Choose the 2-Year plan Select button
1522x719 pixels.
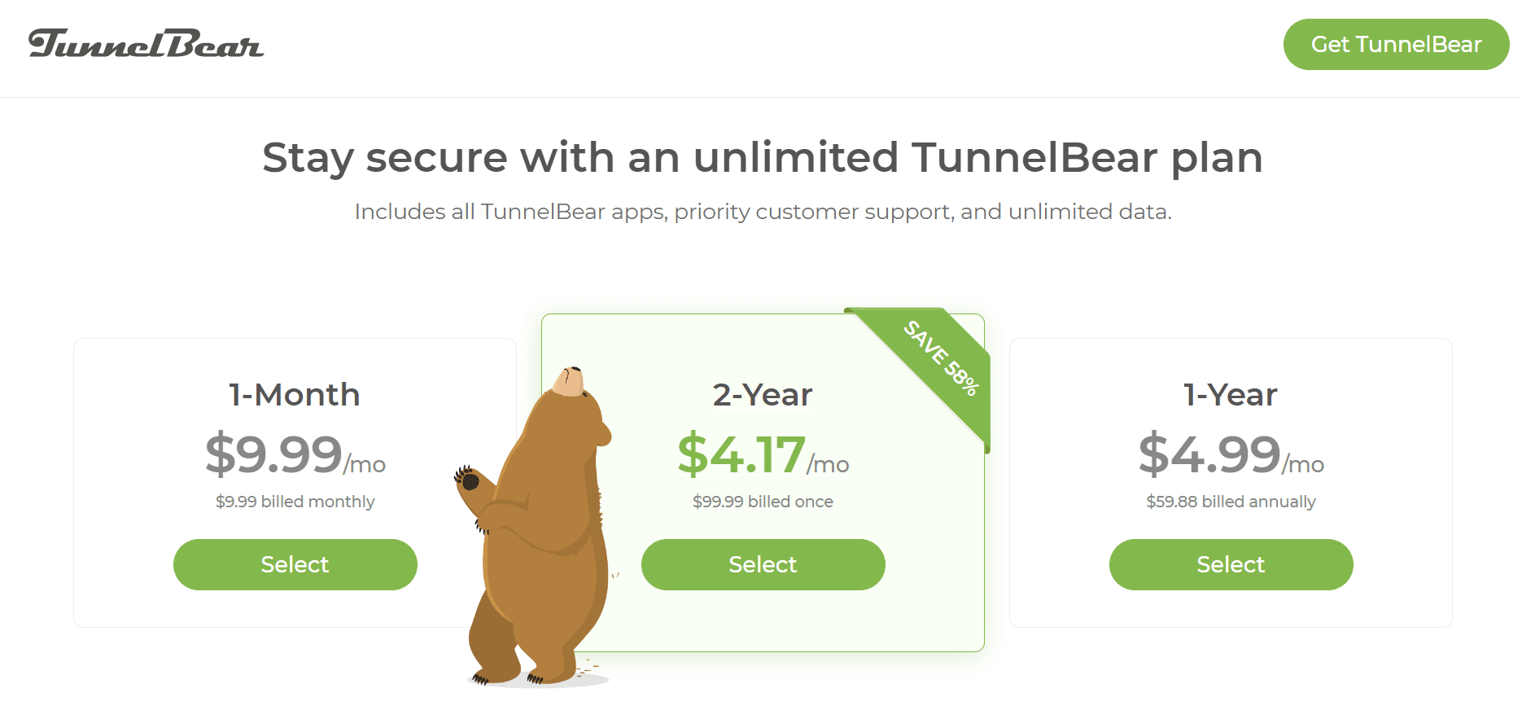point(763,564)
